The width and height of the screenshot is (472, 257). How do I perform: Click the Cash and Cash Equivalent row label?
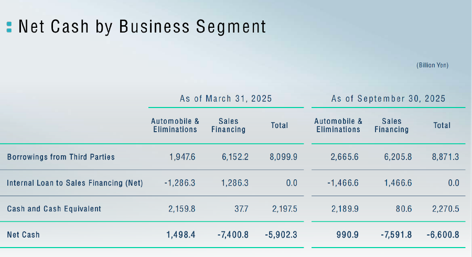click(54, 209)
